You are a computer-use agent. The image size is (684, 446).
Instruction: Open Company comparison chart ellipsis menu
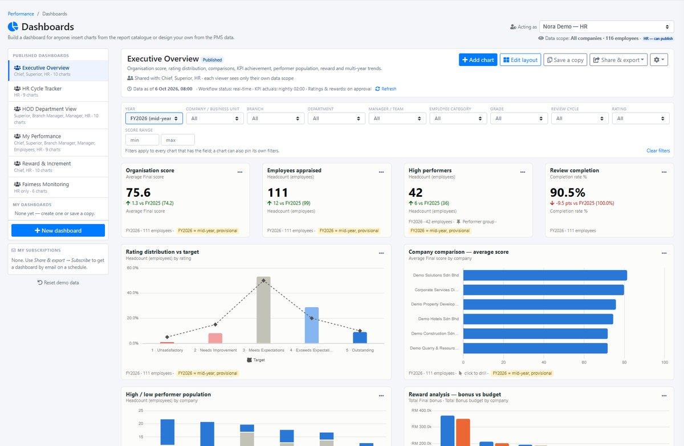coord(663,253)
